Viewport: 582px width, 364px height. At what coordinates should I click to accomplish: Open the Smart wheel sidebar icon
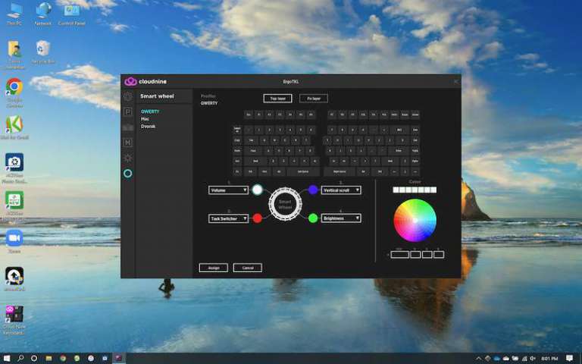[127, 174]
